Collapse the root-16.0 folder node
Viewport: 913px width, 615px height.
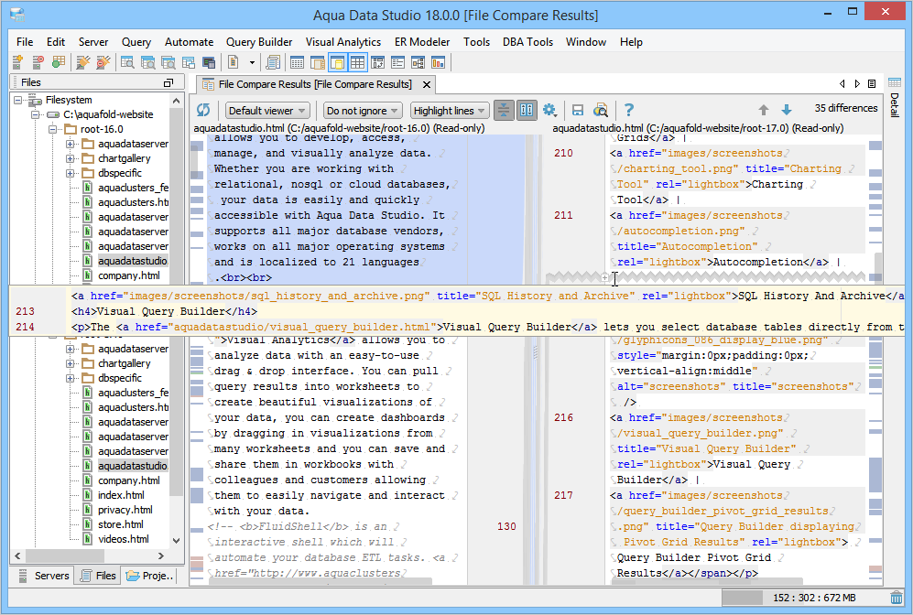(x=52, y=129)
